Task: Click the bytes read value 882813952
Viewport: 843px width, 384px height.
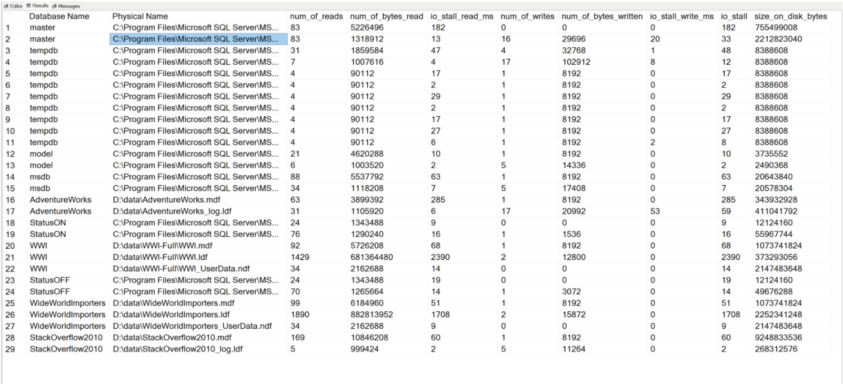Action: 372,315
